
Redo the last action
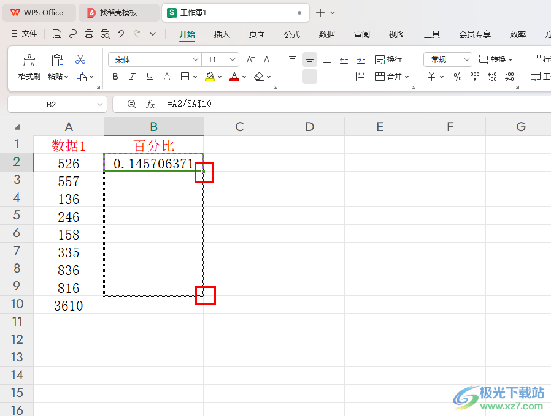[137, 34]
